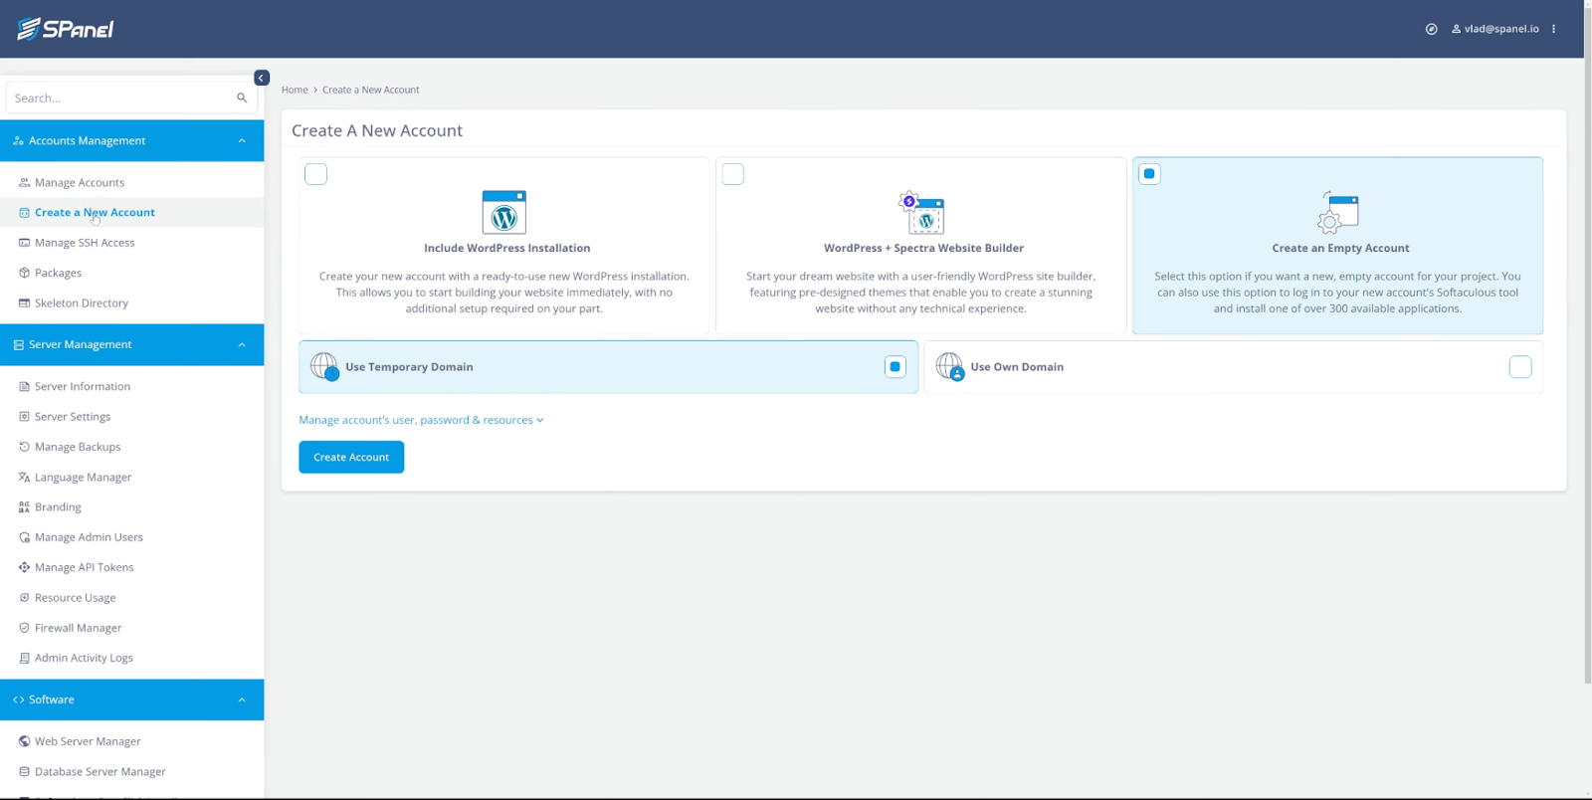Viewport: 1592px width, 800px height.
Task: Click the empty account gear icon
Action: tap(1337, 212)
